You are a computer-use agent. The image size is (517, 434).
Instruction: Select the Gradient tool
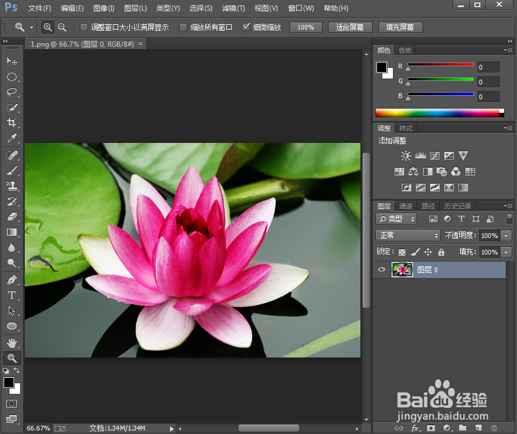(x=12, y=232)
